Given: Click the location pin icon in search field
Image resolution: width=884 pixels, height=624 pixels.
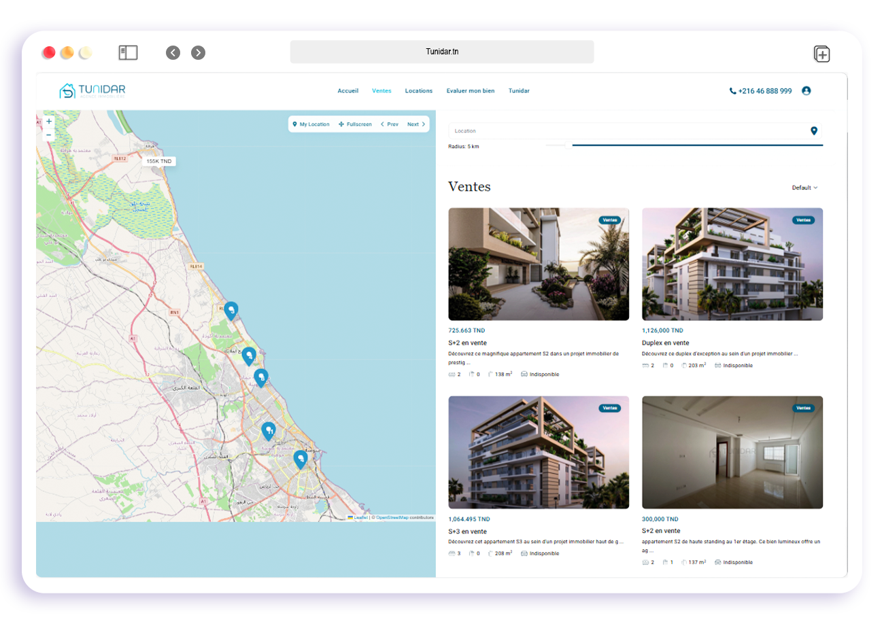Looking at the screenshot, I should 813,131.
